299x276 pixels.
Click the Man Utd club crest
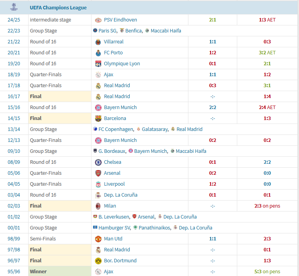point(98,239)
